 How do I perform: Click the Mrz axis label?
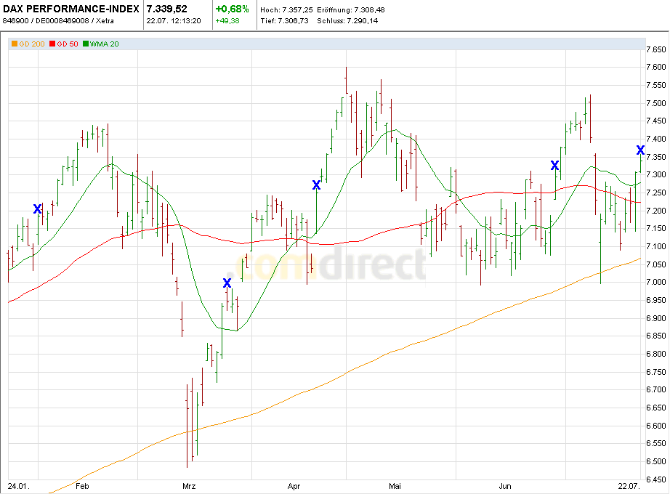[189, 486]
